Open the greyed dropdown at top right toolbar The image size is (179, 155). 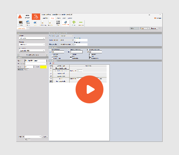[134, 29]
